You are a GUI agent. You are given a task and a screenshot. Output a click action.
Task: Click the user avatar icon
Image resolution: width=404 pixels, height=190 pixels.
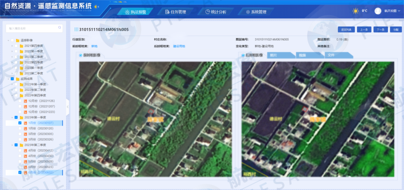[x=378, y=11]
